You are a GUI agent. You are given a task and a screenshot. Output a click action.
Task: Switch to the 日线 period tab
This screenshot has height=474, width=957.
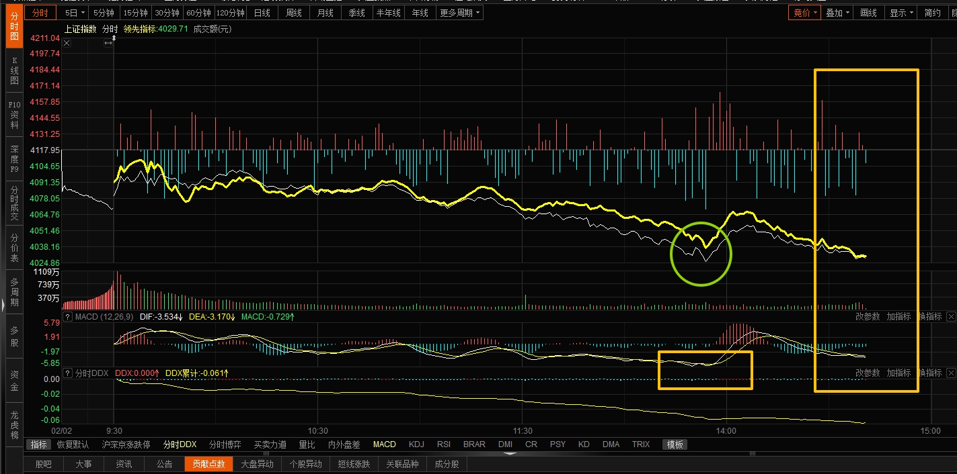coord(262,13)
